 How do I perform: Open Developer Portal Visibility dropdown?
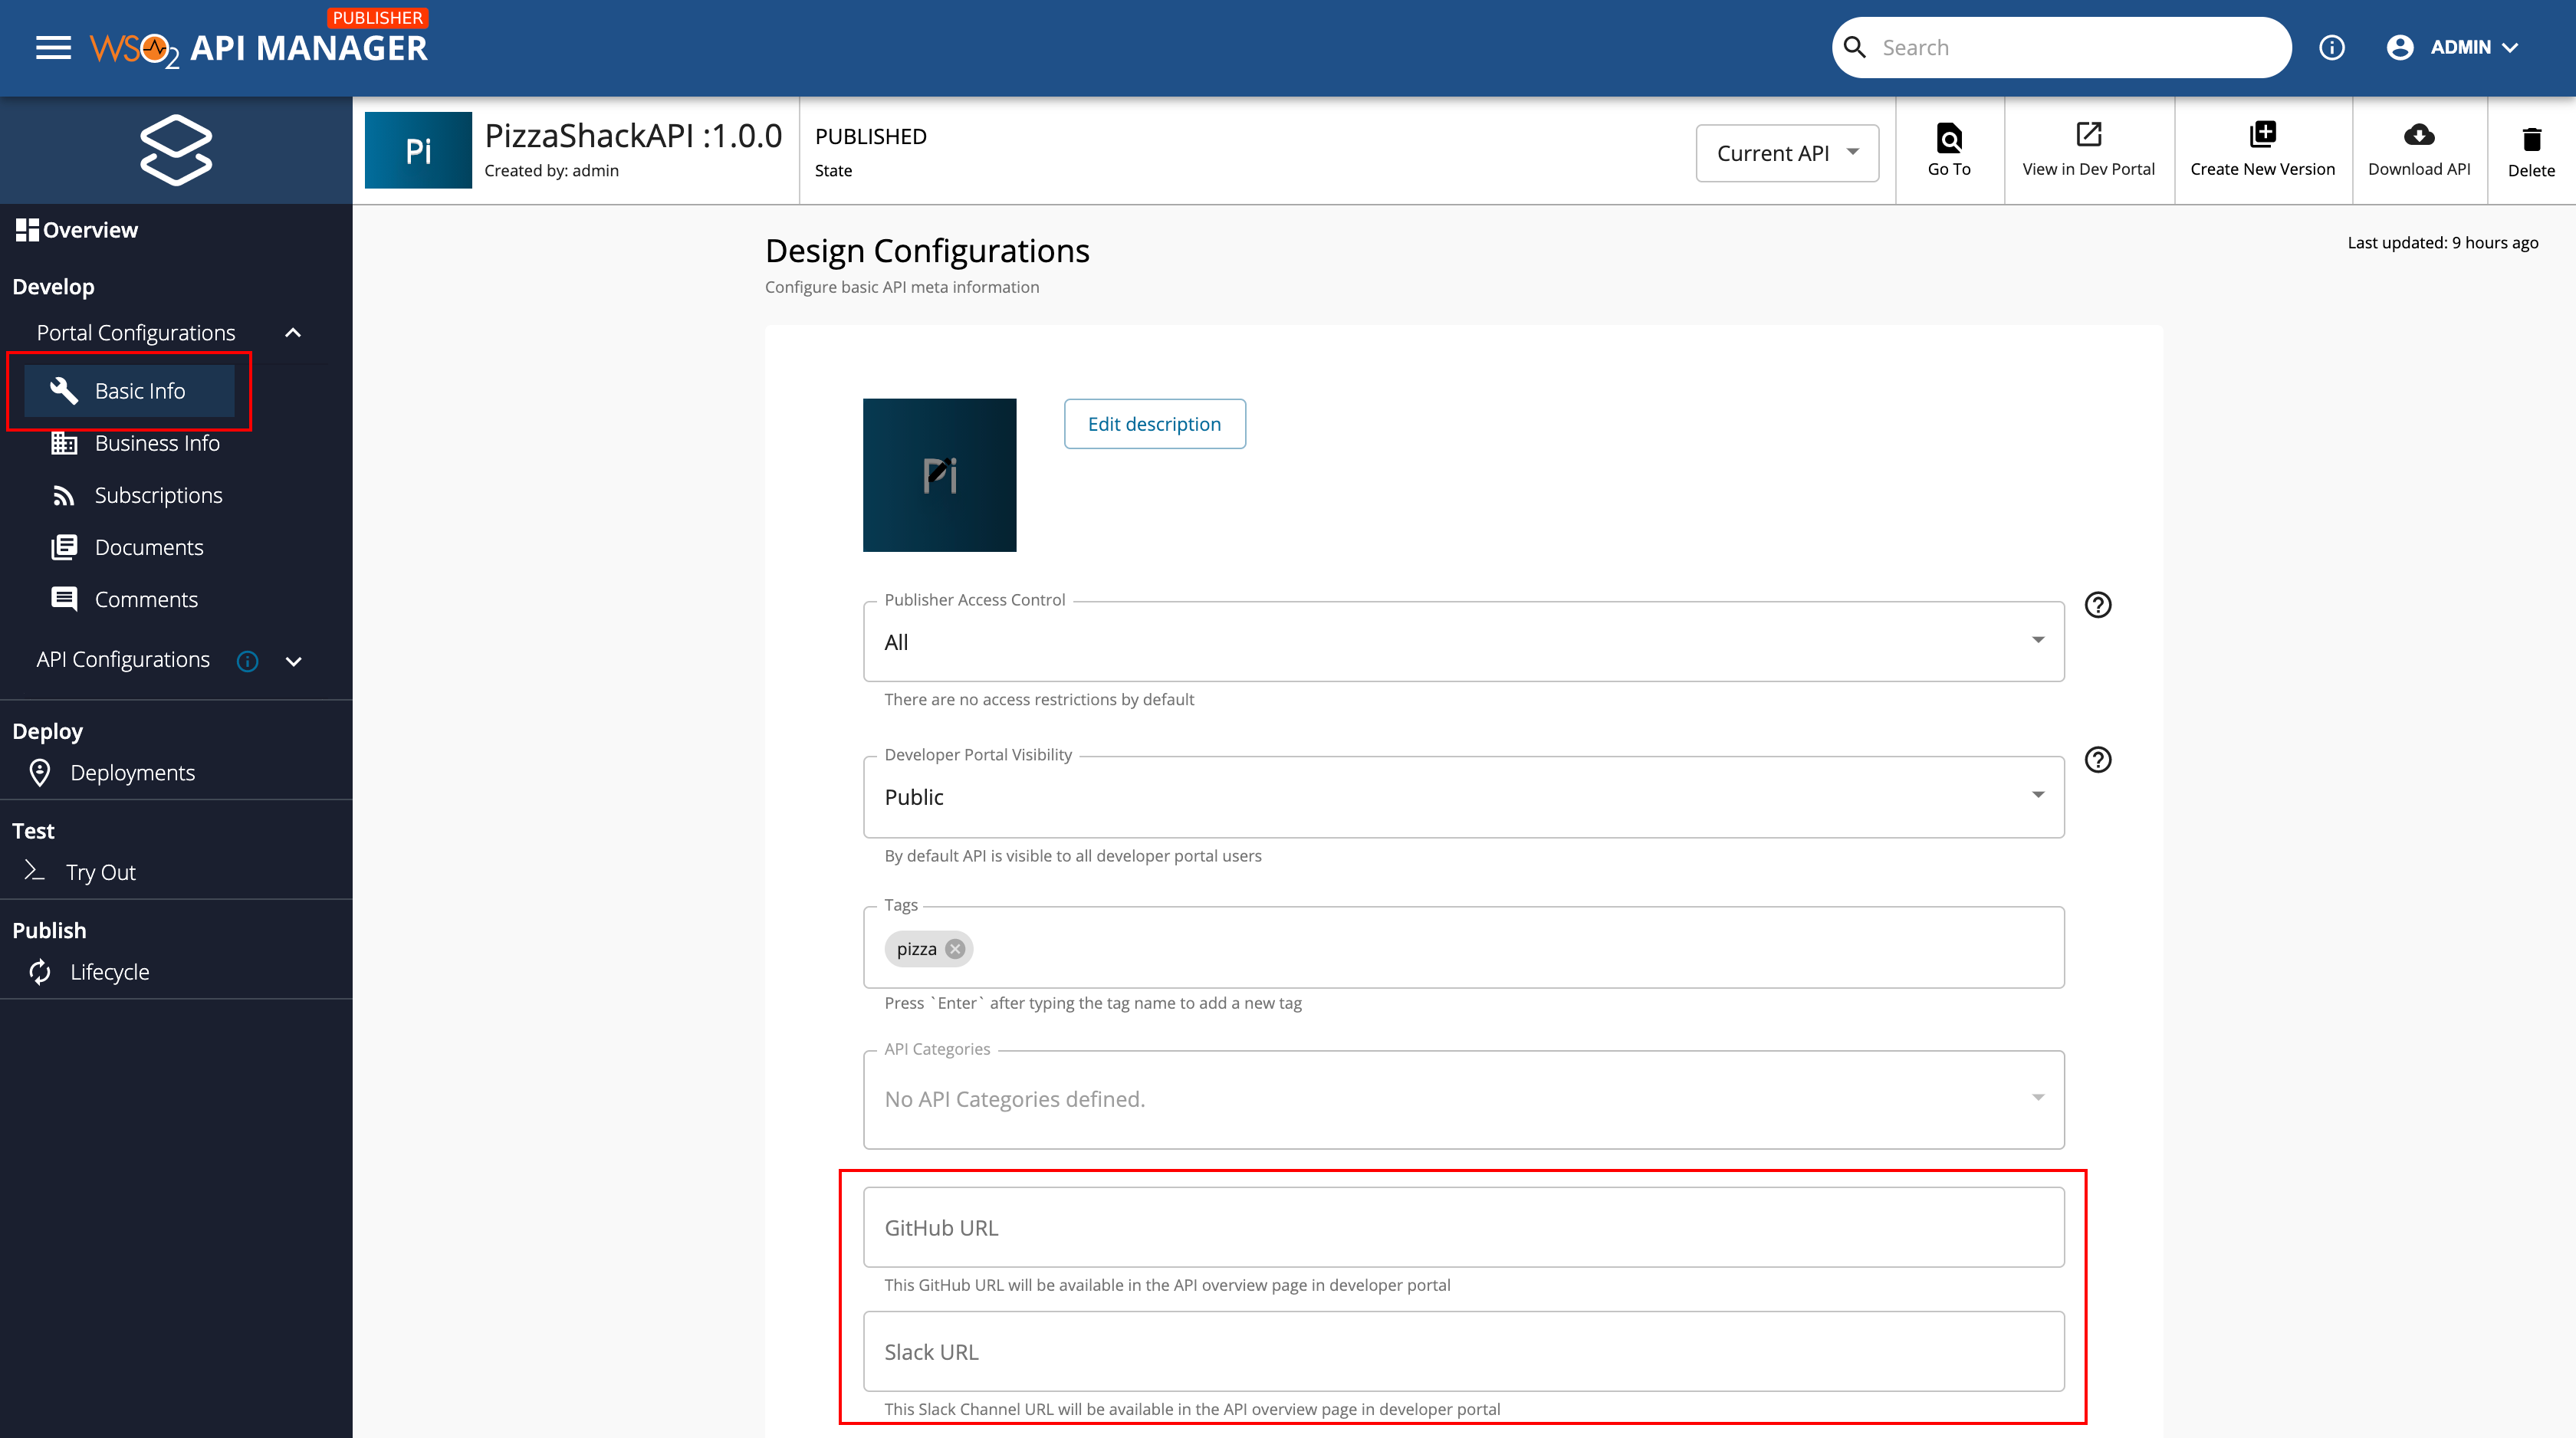pos(1463,797)
